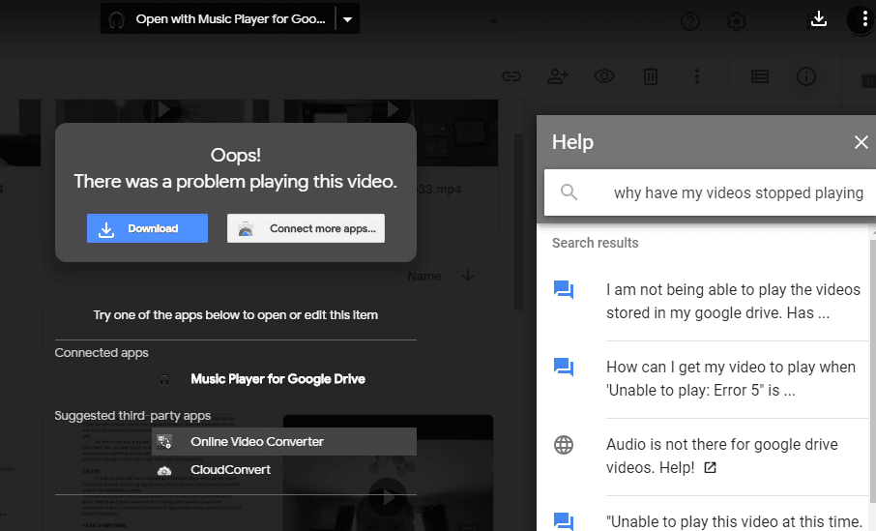This screenshot has width=876, height=531.
Task: Click the CloudConvert cloud icon
Action: [164, 470]
